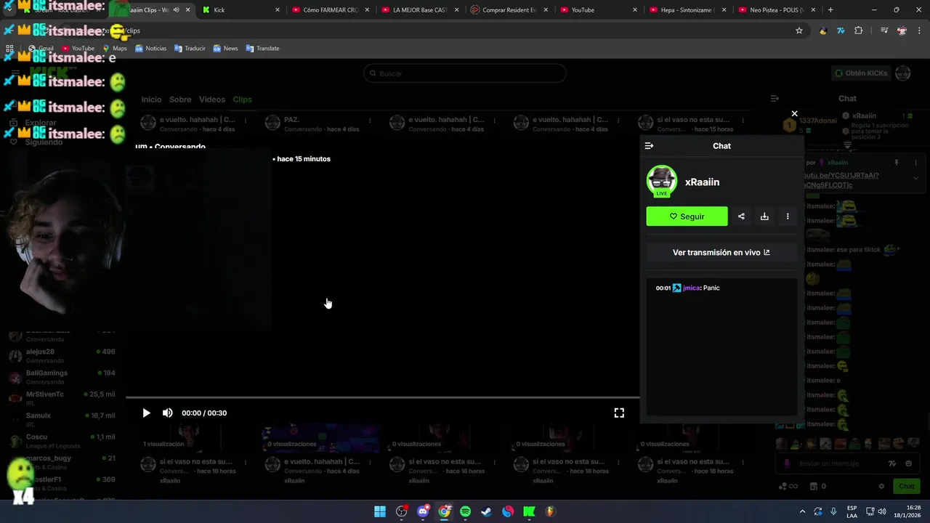Screen dimensions: 930x523
Task: Open PAZ. clip options dots
Action: [370, 120]
